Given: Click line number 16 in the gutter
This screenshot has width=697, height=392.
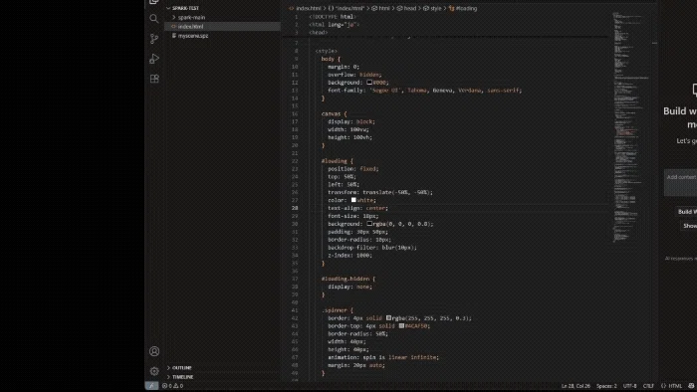Looking at the screenshot, I should point(295,113).
